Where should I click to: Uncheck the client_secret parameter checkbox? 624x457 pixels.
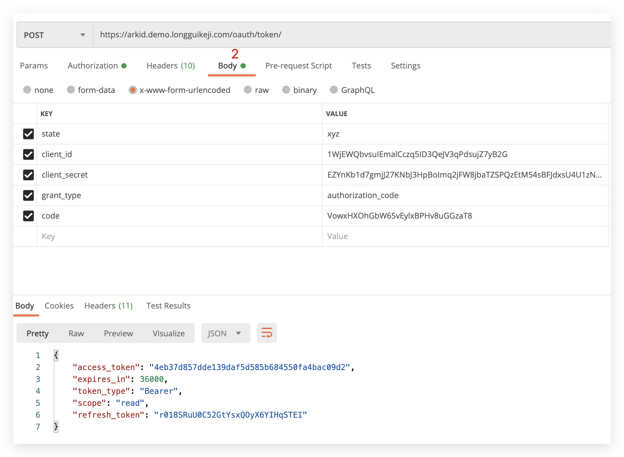point(28,175)
